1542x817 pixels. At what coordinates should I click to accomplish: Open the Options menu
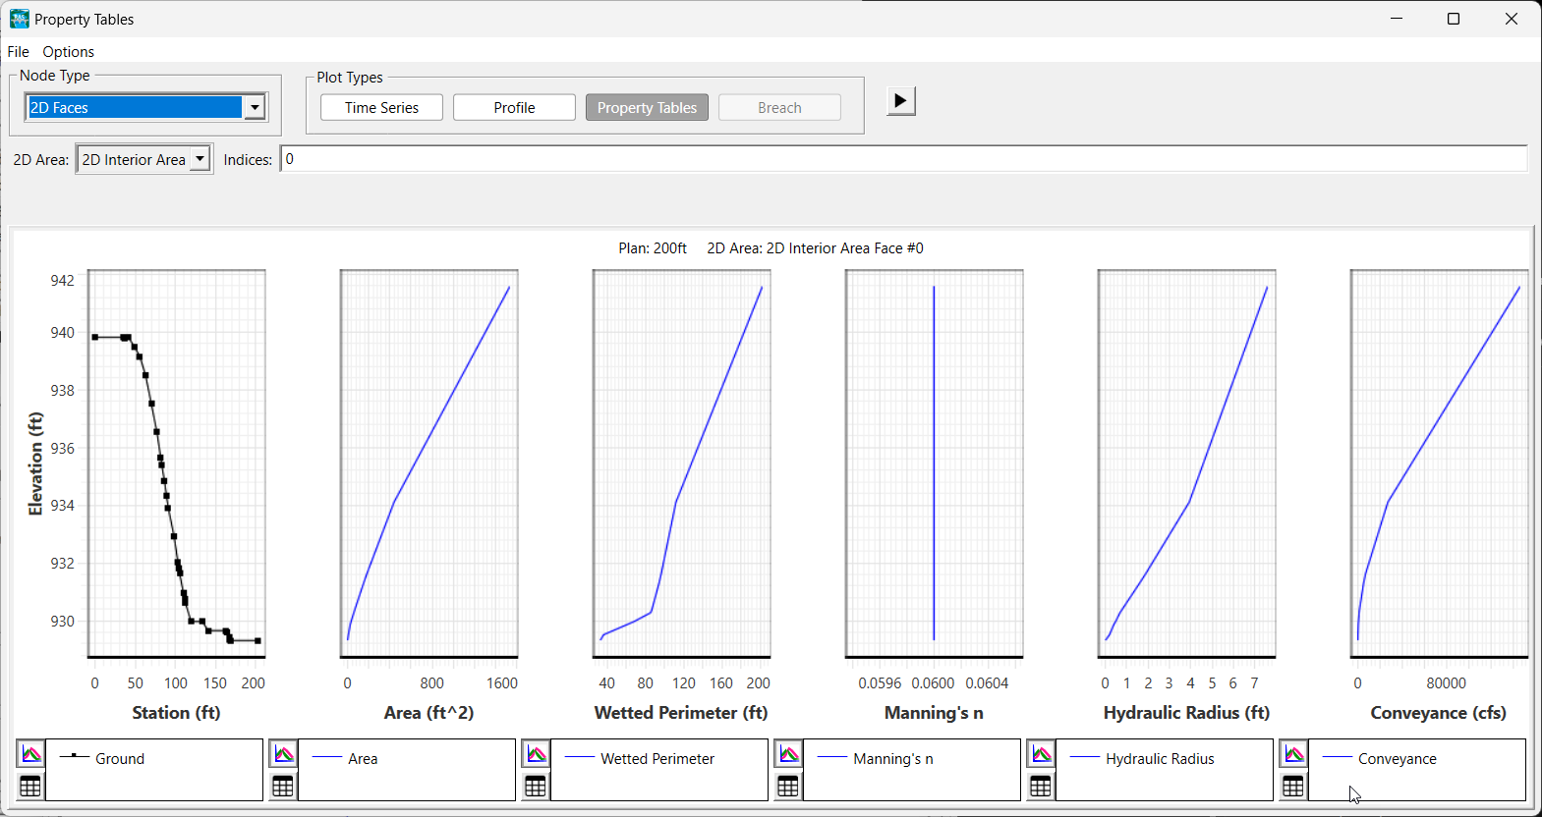coord(68,51)
